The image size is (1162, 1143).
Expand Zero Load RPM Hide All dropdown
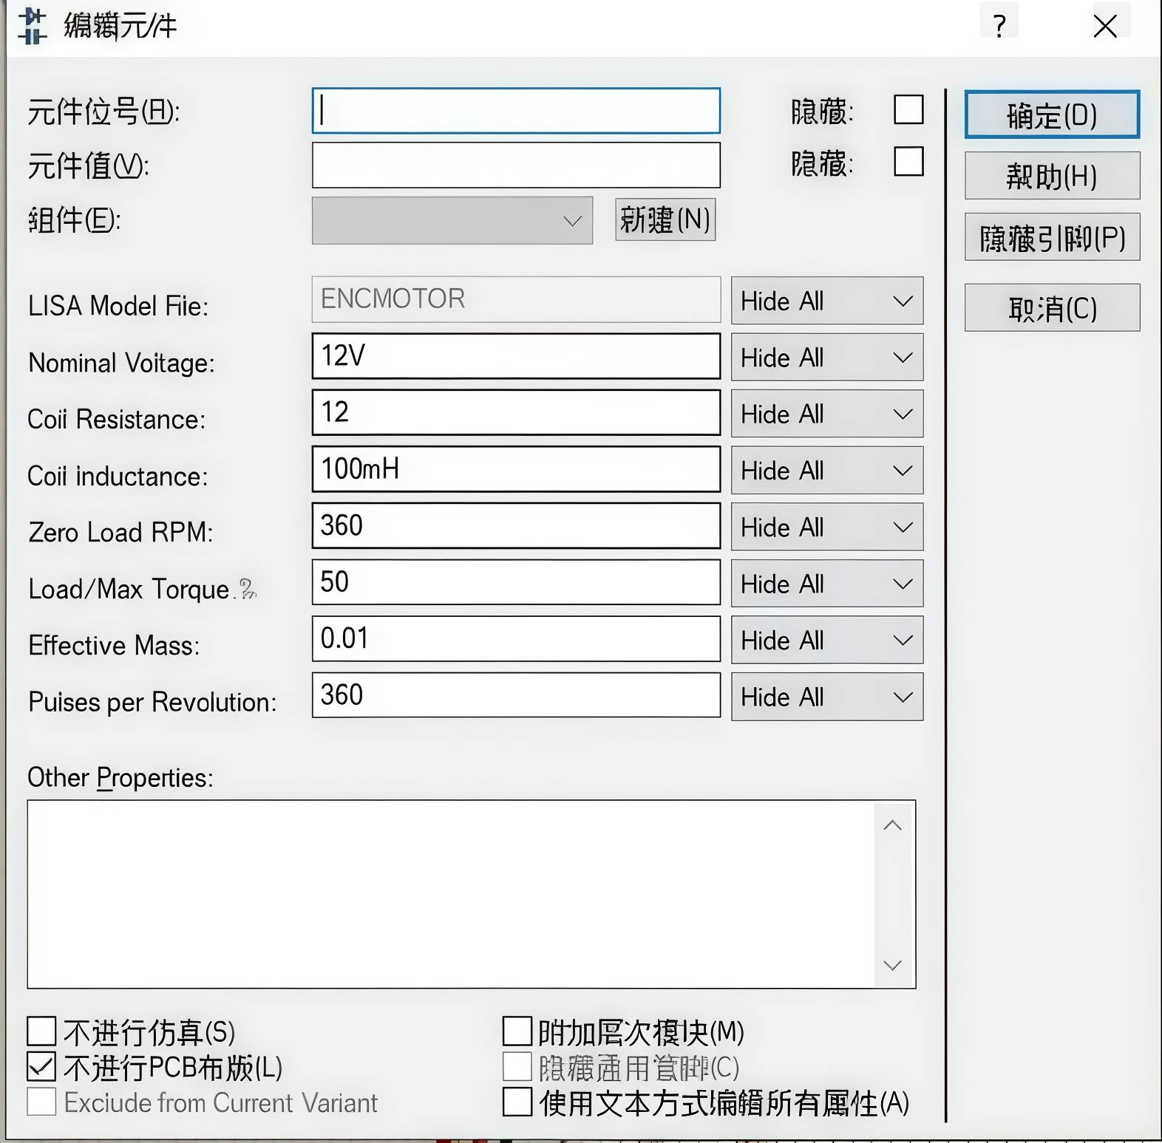(826, 527)
